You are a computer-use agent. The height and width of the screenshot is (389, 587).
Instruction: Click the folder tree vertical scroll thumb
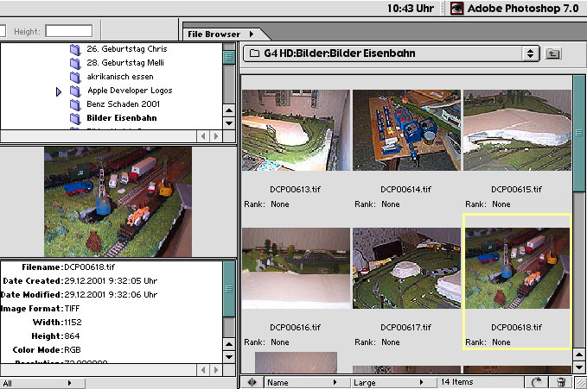(x=229, y=57)
